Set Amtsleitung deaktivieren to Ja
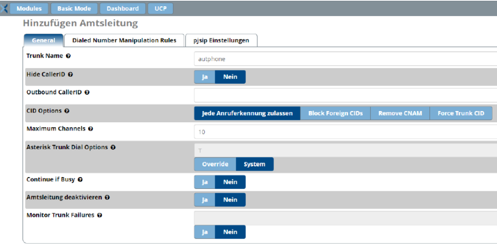Screen dimensions: 497x247 (x=204, y=200)
